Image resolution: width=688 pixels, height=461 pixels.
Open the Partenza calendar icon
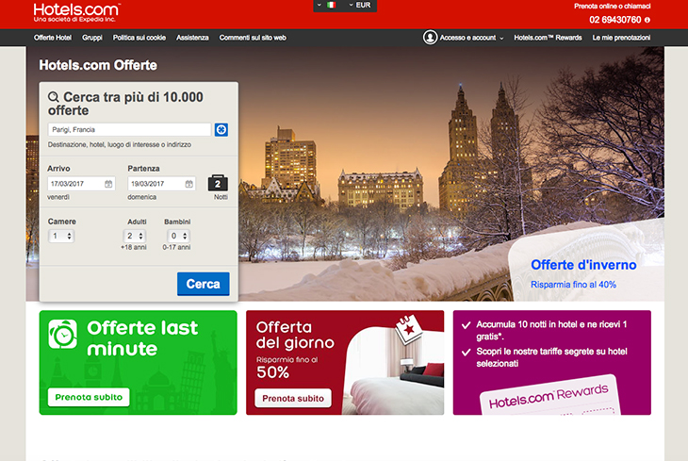(x=189, y=184)
